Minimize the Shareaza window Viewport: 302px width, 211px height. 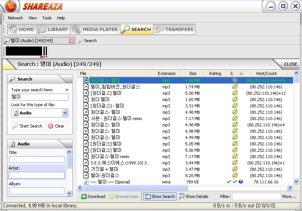pyautogui.click(x=271, y=7)
